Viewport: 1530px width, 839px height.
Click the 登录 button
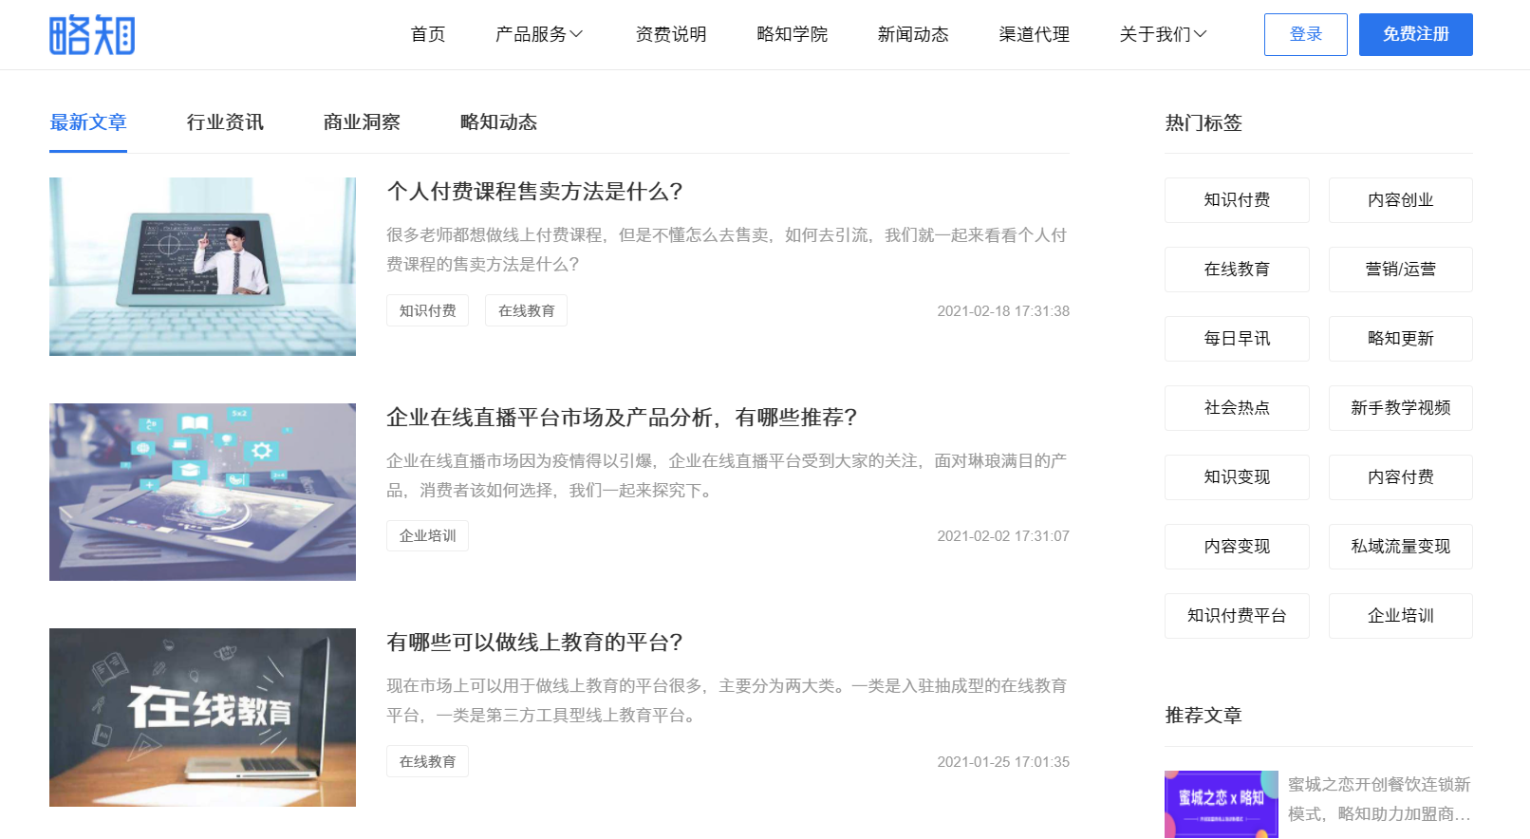(1305, 34)
